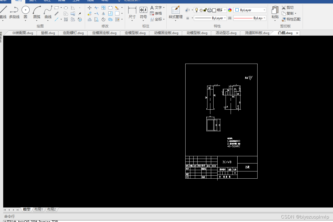Viewport: 333px width, 222px height.
Task: Click the layer color square swatch
Action: 214,10
